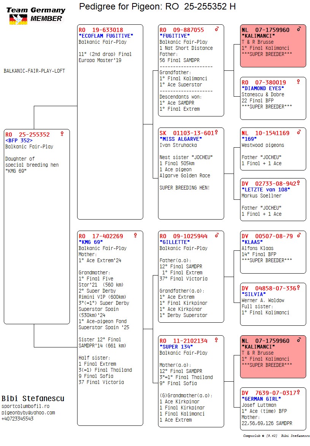Click the male symbol in GILLETTE box

pos(217,236)
